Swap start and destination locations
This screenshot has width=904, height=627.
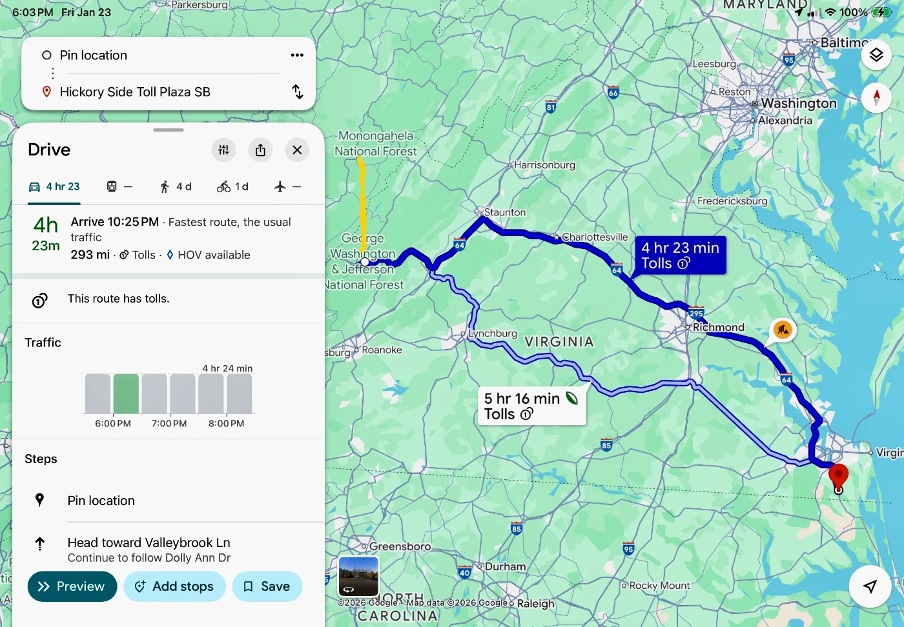(x=297, y=92)
